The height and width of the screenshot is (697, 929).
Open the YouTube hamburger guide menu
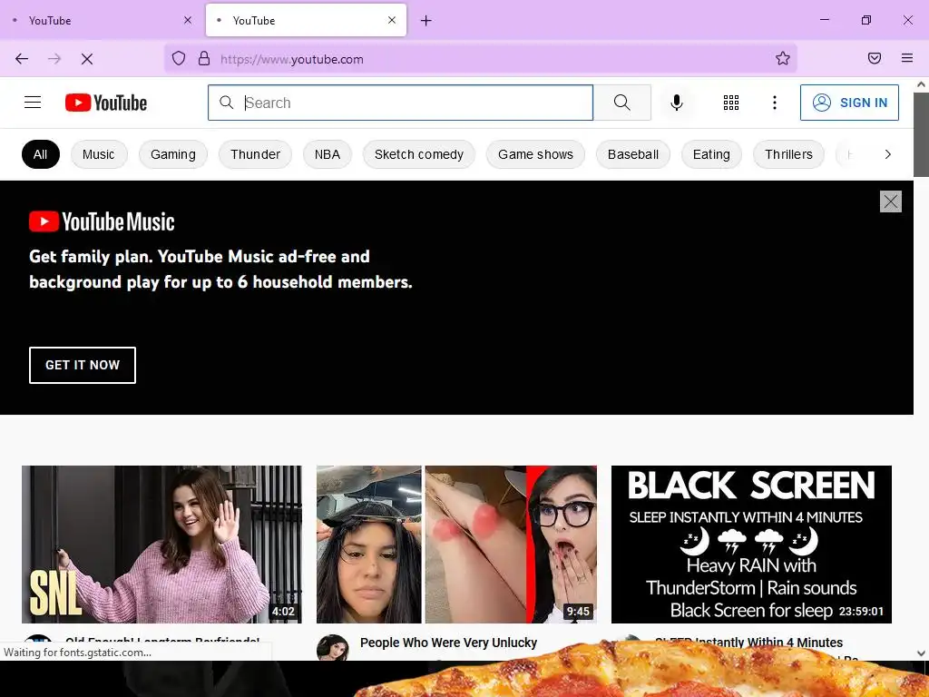33,103
